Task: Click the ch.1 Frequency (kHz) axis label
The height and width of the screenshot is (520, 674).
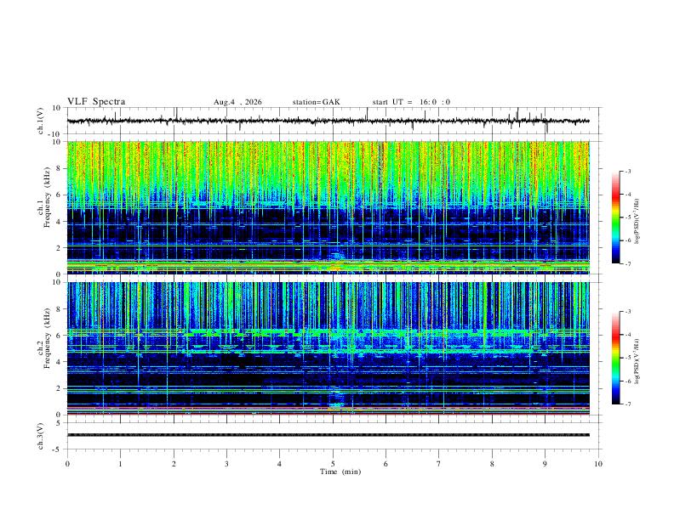Action: click(x=44, y=207)
